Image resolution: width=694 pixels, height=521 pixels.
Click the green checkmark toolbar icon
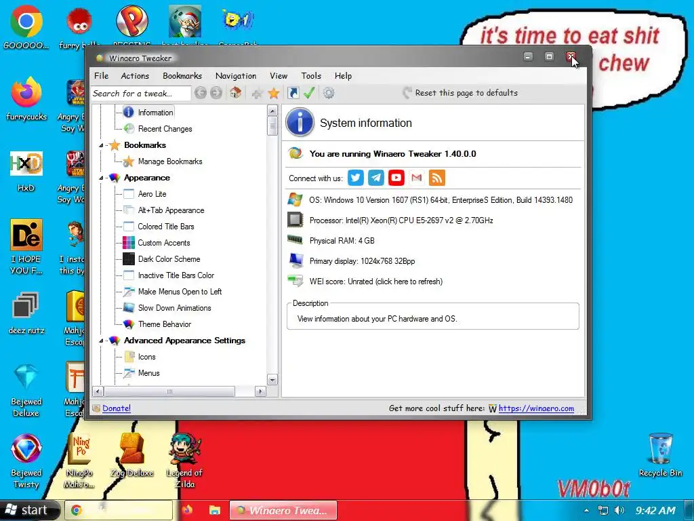coord(309,93)
